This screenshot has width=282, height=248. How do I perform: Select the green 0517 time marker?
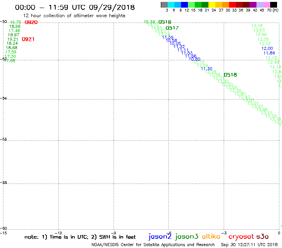coord(172,28)
